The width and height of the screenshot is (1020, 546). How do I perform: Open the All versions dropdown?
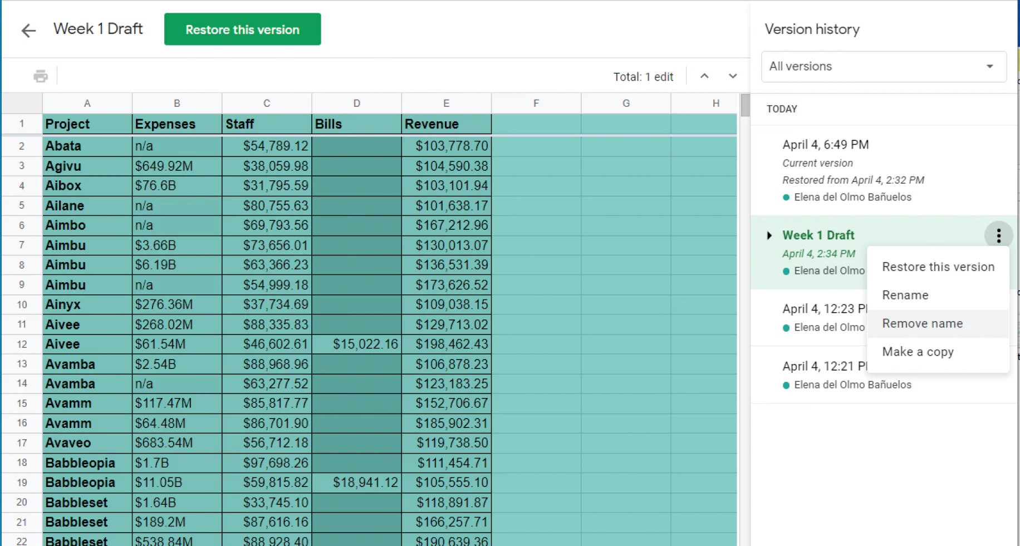coord(883,66)
